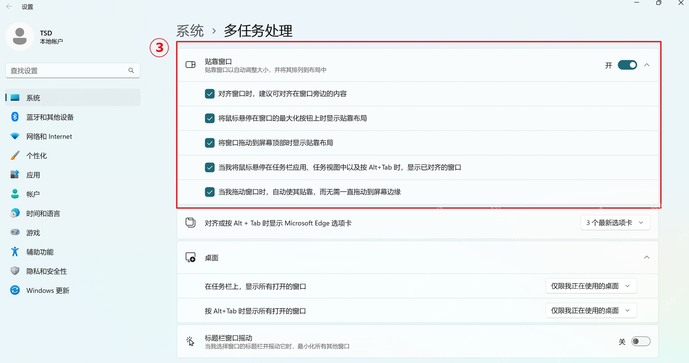Click the 查找设置 search field
Screen dimensions: 689x363
[x=73, y=70]
